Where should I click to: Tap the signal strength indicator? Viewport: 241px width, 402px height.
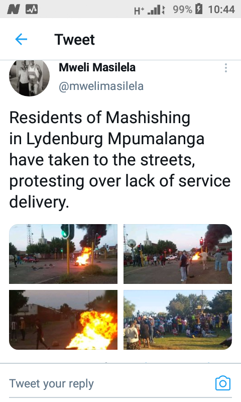[156, 10]
